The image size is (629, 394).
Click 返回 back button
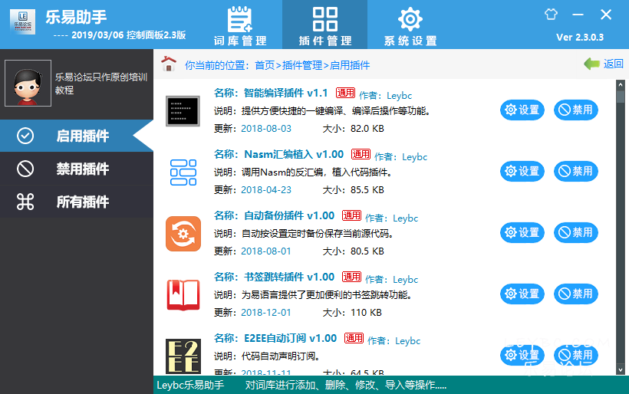click(604, 64)
